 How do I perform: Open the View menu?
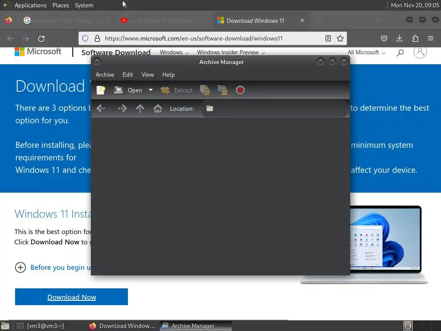[148, 75]
